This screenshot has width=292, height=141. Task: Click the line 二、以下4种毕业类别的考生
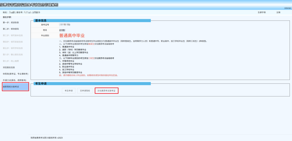pyautogui.click(x=87, y=44)
